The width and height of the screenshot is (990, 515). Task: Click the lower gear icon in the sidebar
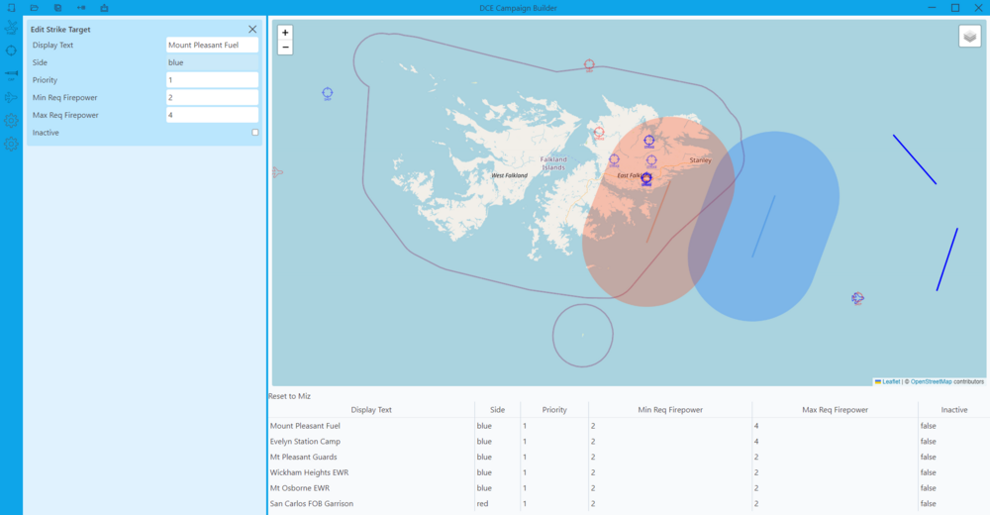pyautogui.click(x=11, y=144)
